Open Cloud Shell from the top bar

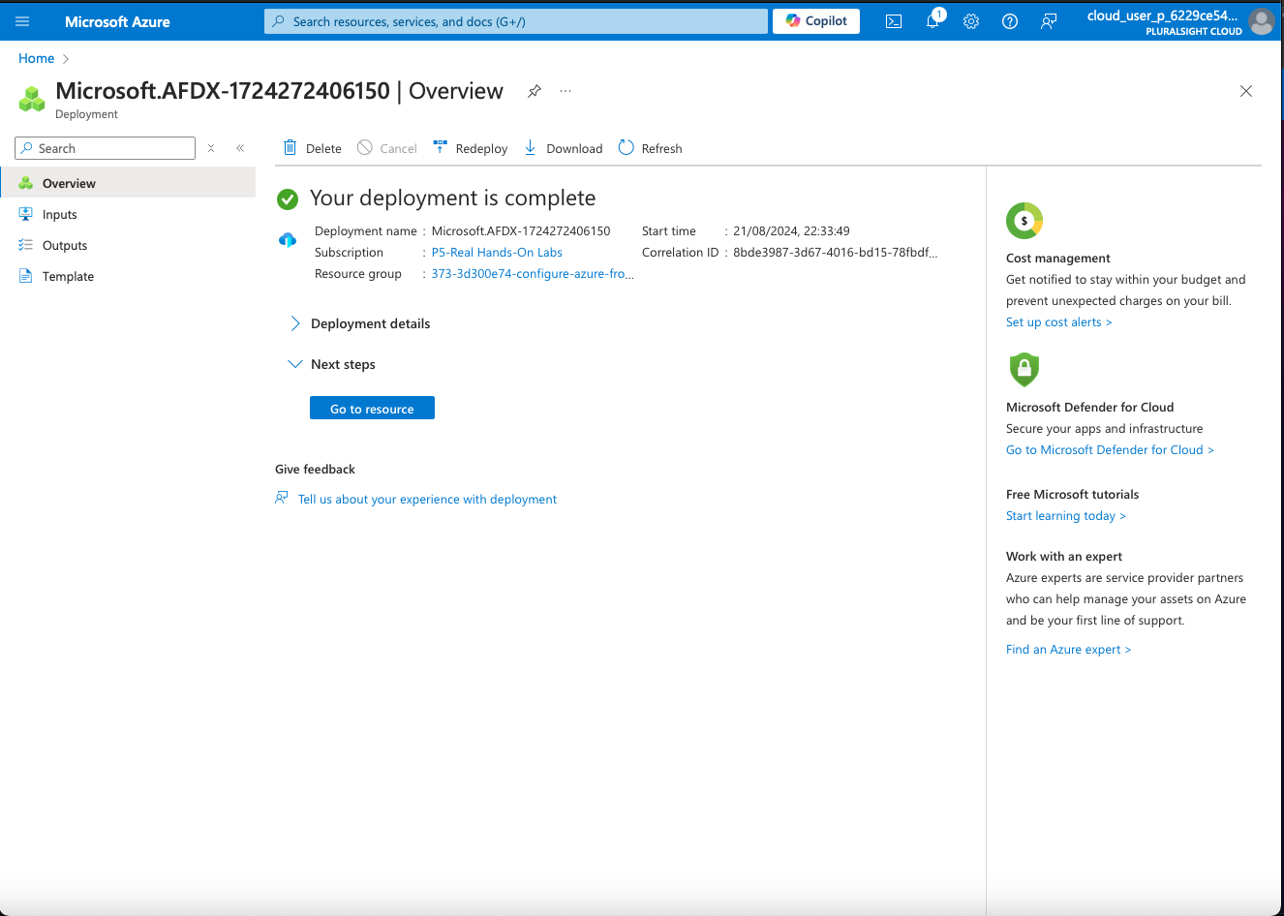tap(894, 21)
